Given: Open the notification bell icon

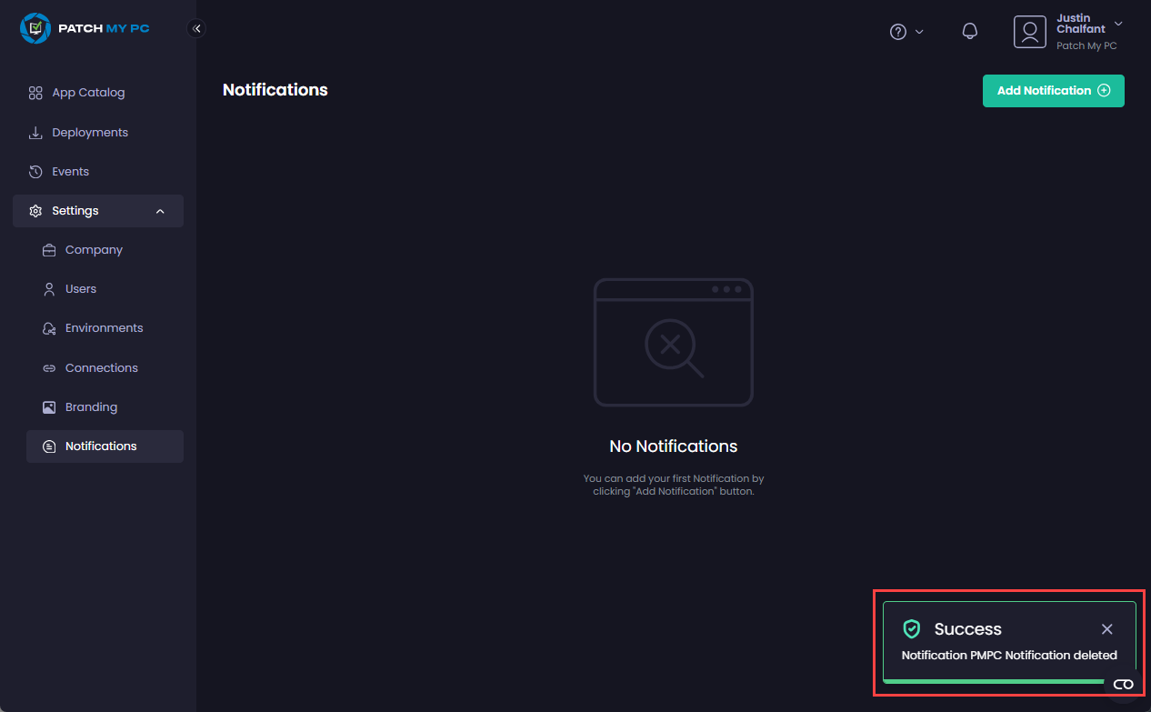Looking at the screenshot, I should pyautogui.click(x=970, y=32).
